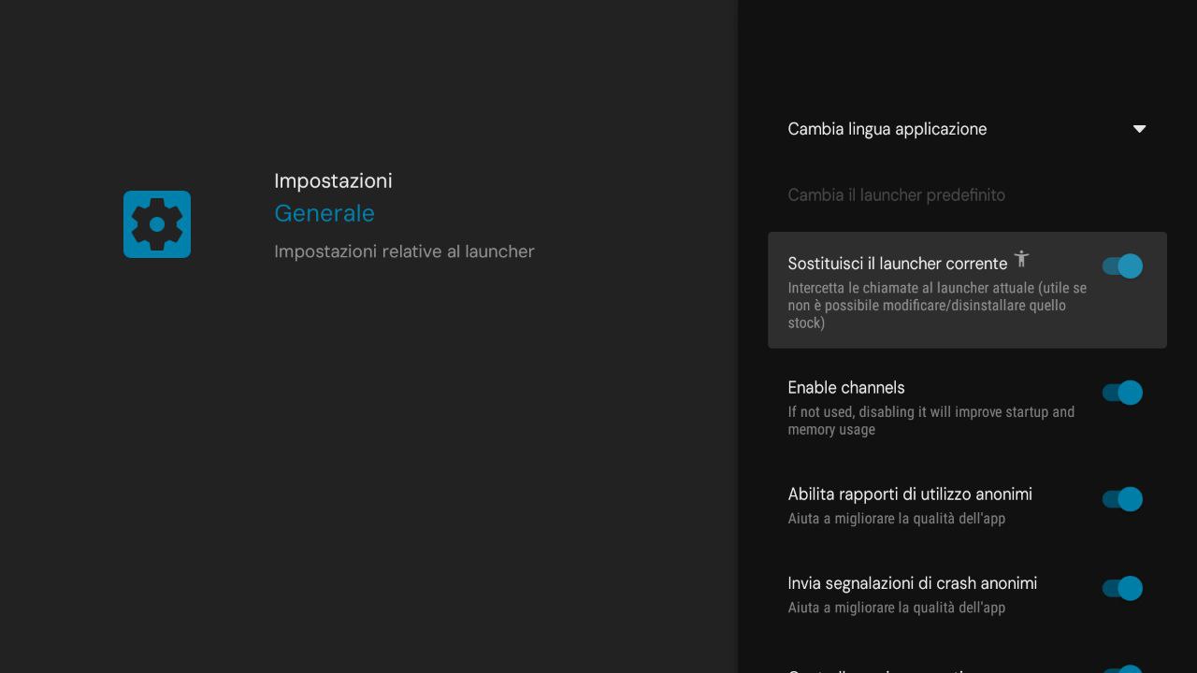Click Abilita rapporti di utilizzo anonimi label
1197x673 pixels.
(910, 494)
